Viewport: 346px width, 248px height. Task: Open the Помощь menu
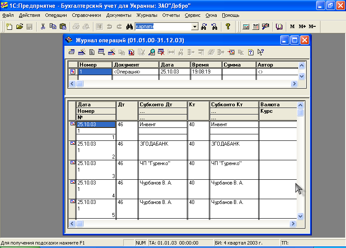(231, 15)
